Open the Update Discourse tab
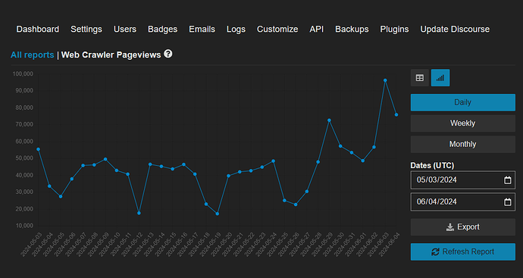Viewport: 523px width, 278px height. [x=455, y=30]
